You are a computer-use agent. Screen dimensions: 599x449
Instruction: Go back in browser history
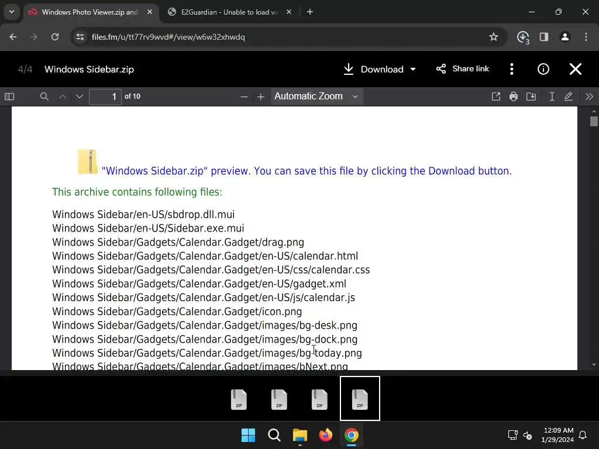(13, 37)
